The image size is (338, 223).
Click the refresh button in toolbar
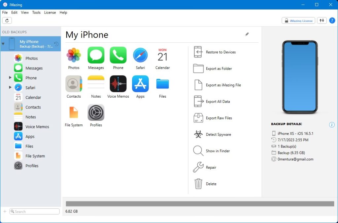coord(7,21)
